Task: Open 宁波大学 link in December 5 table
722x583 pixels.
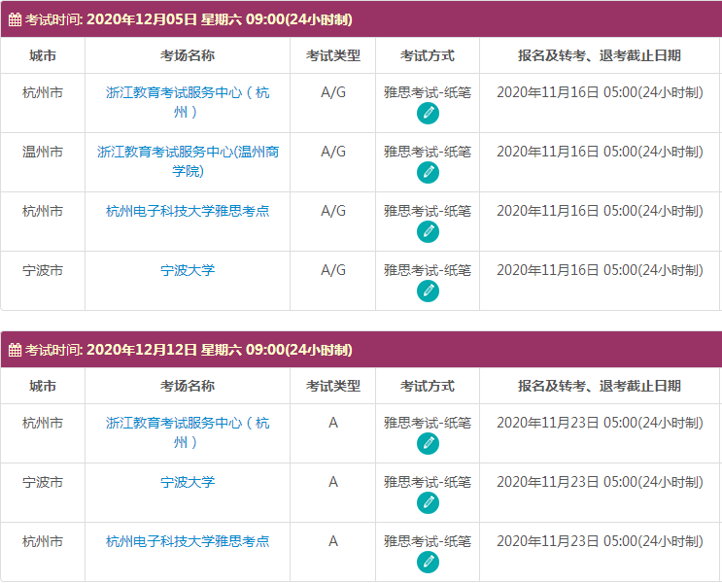Action: [188, 270]
